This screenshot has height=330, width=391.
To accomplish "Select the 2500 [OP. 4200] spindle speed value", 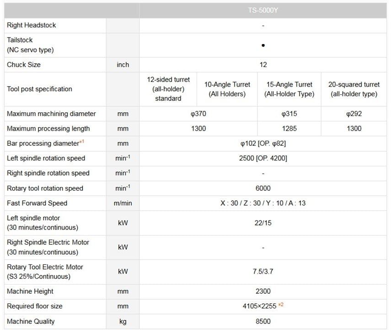I will point(263,159).
